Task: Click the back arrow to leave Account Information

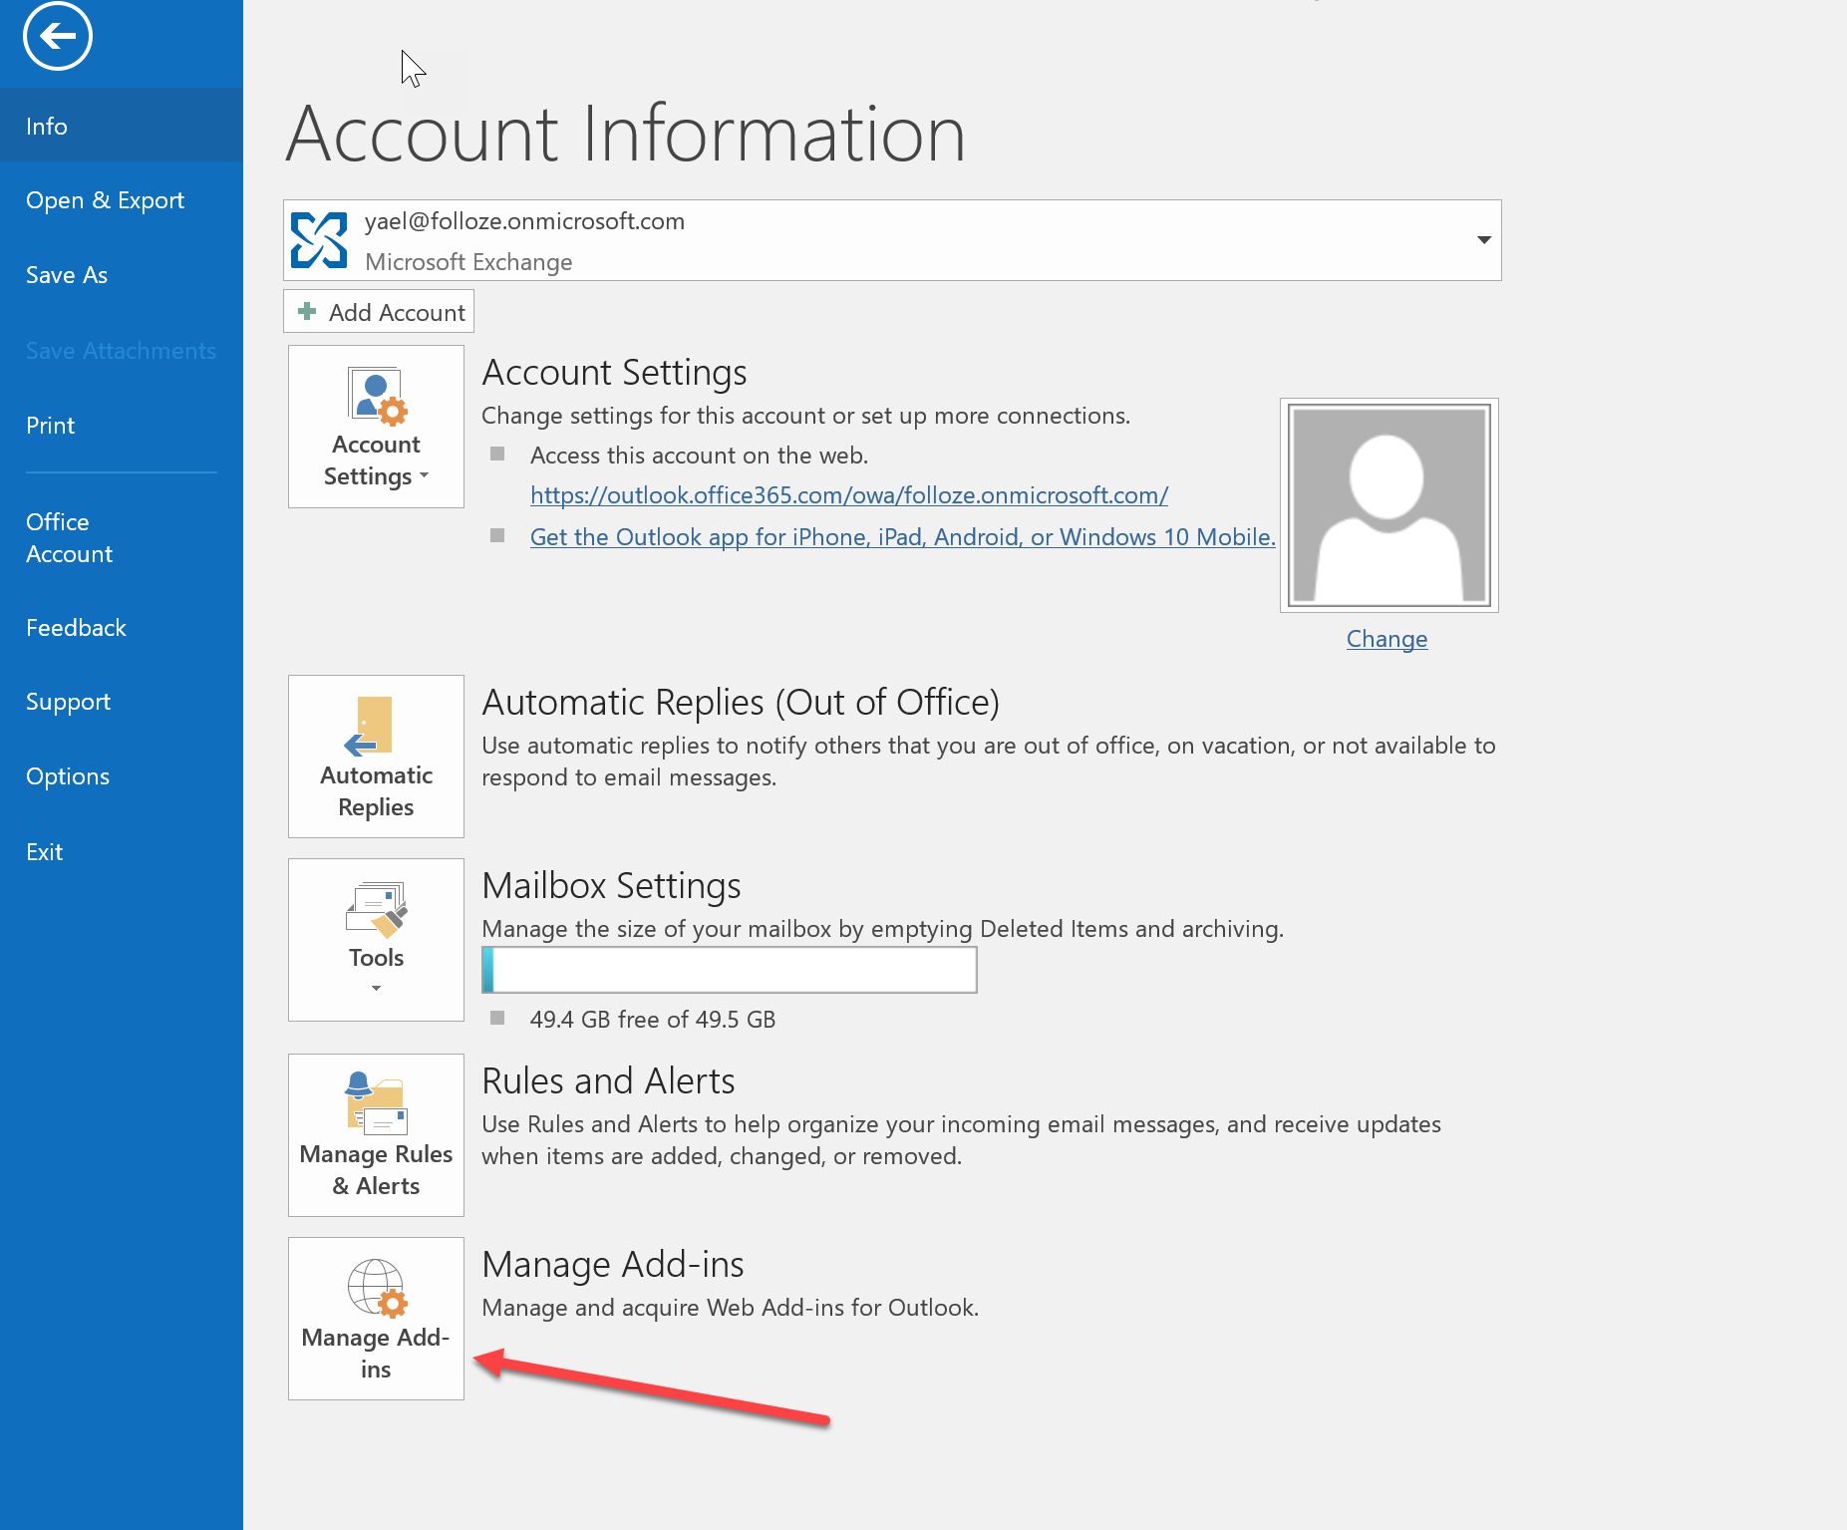Action: click(x=57, y=36)
